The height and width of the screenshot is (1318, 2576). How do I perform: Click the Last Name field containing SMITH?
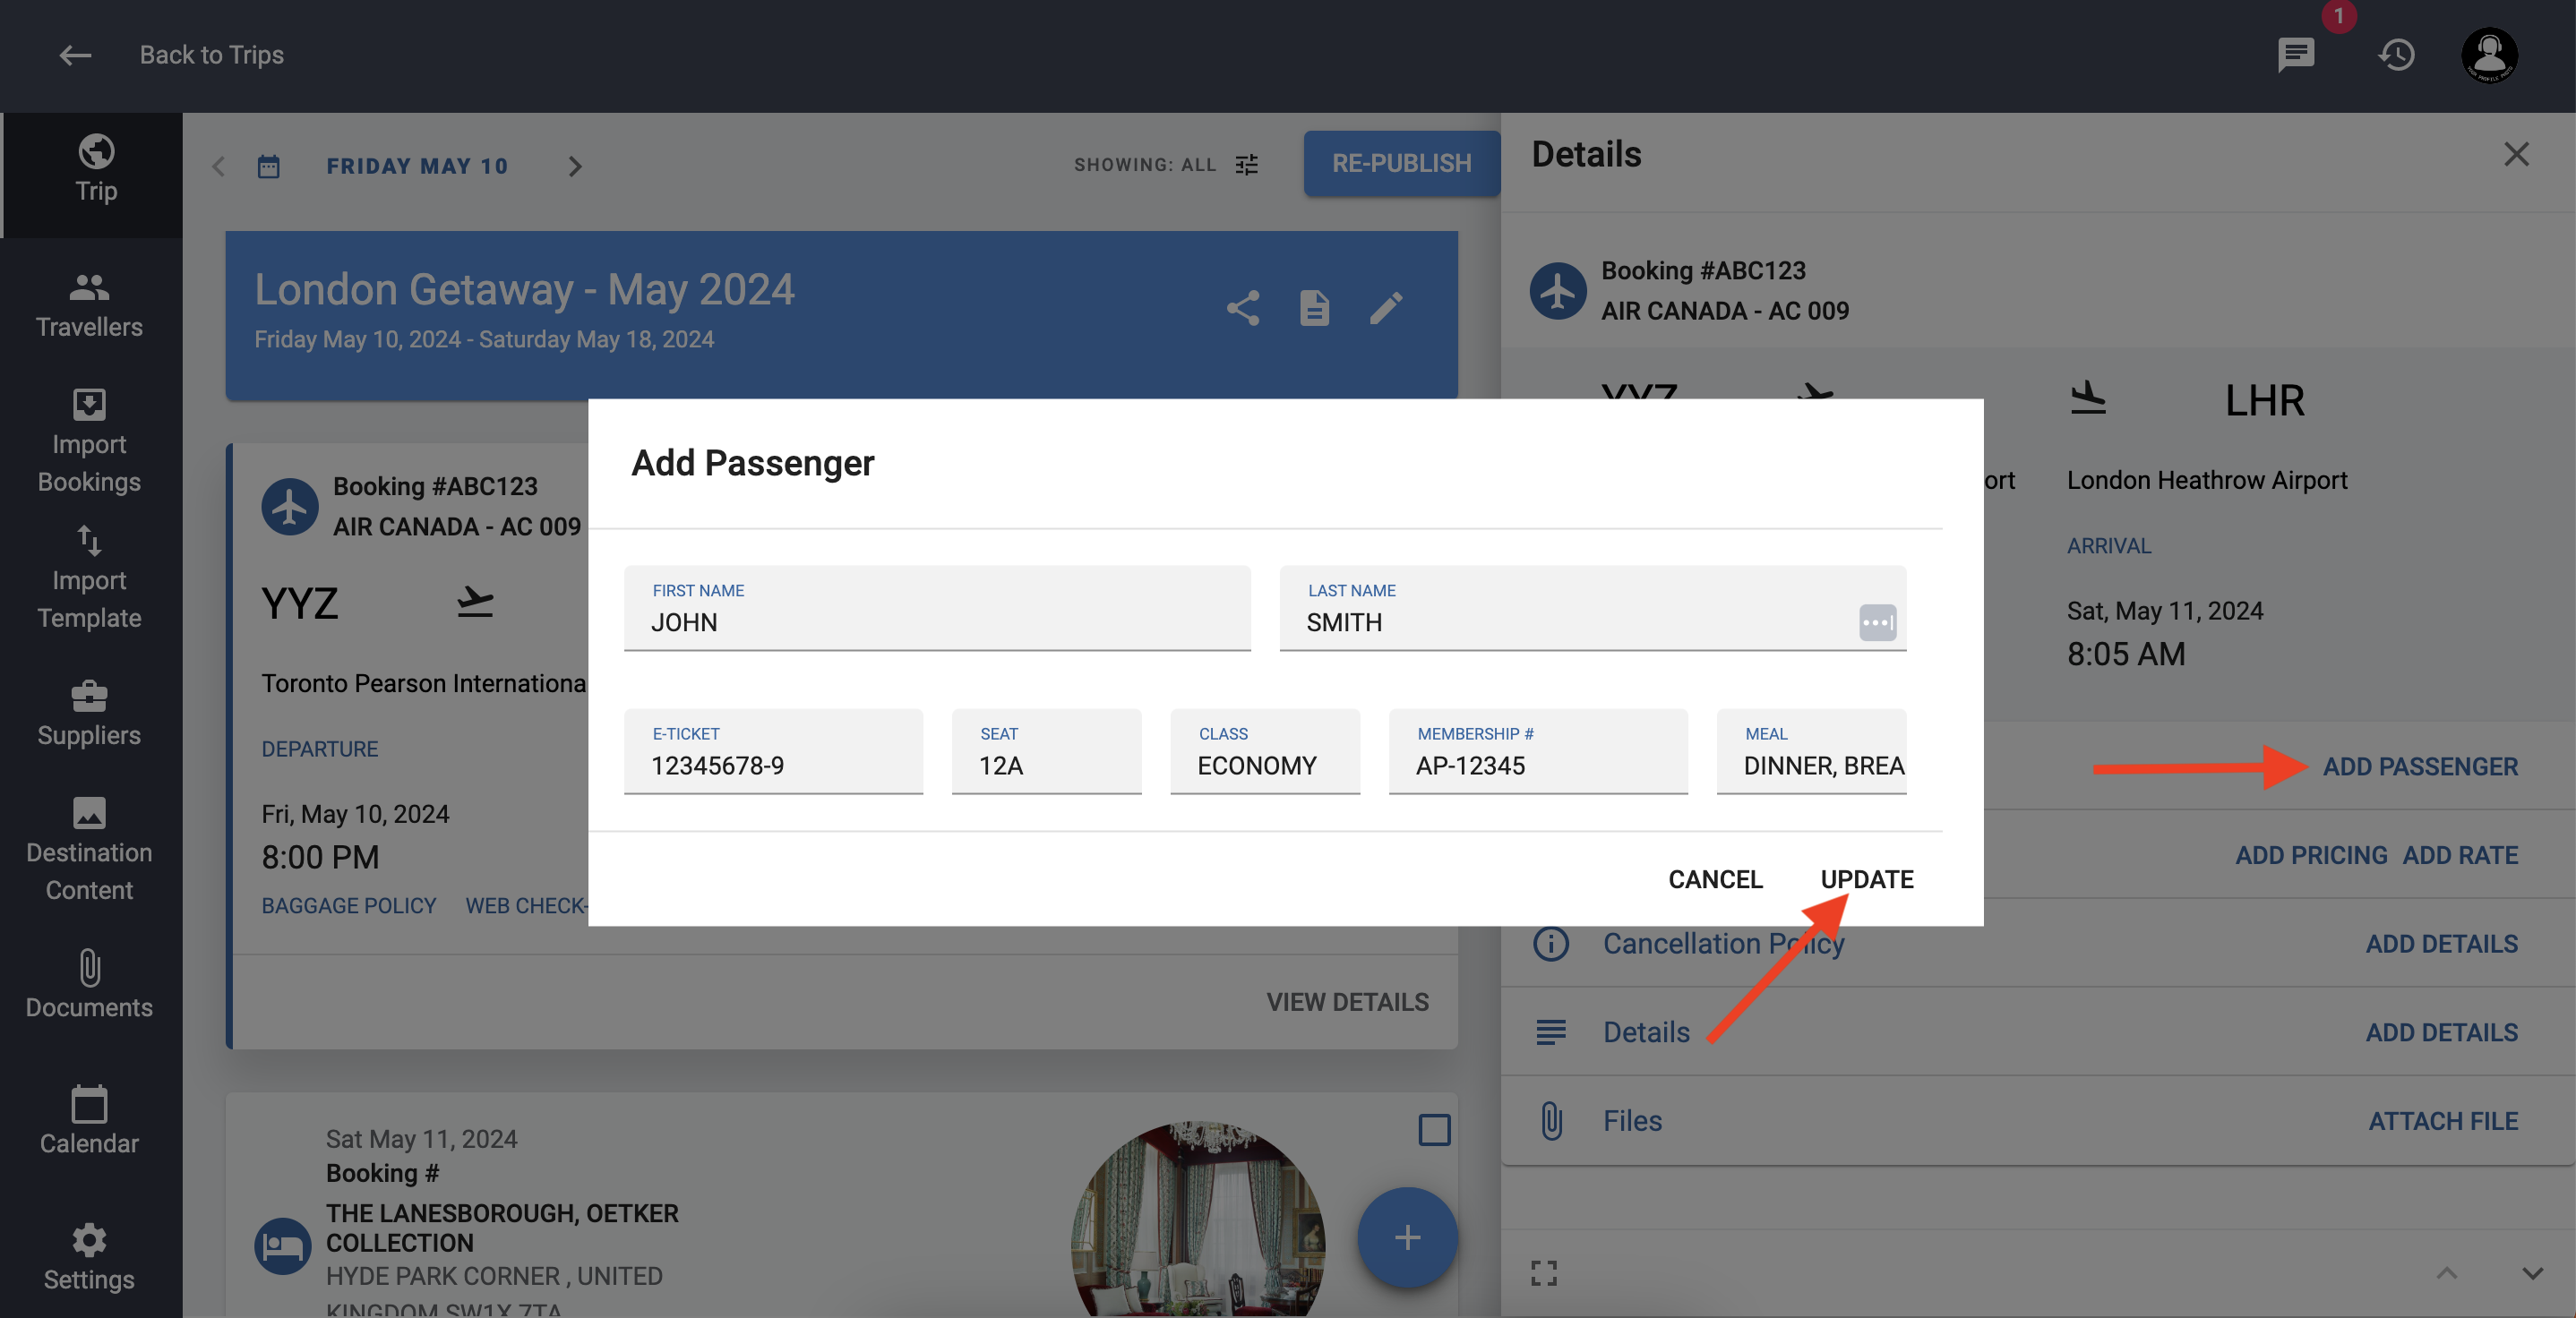(1592, 608)
